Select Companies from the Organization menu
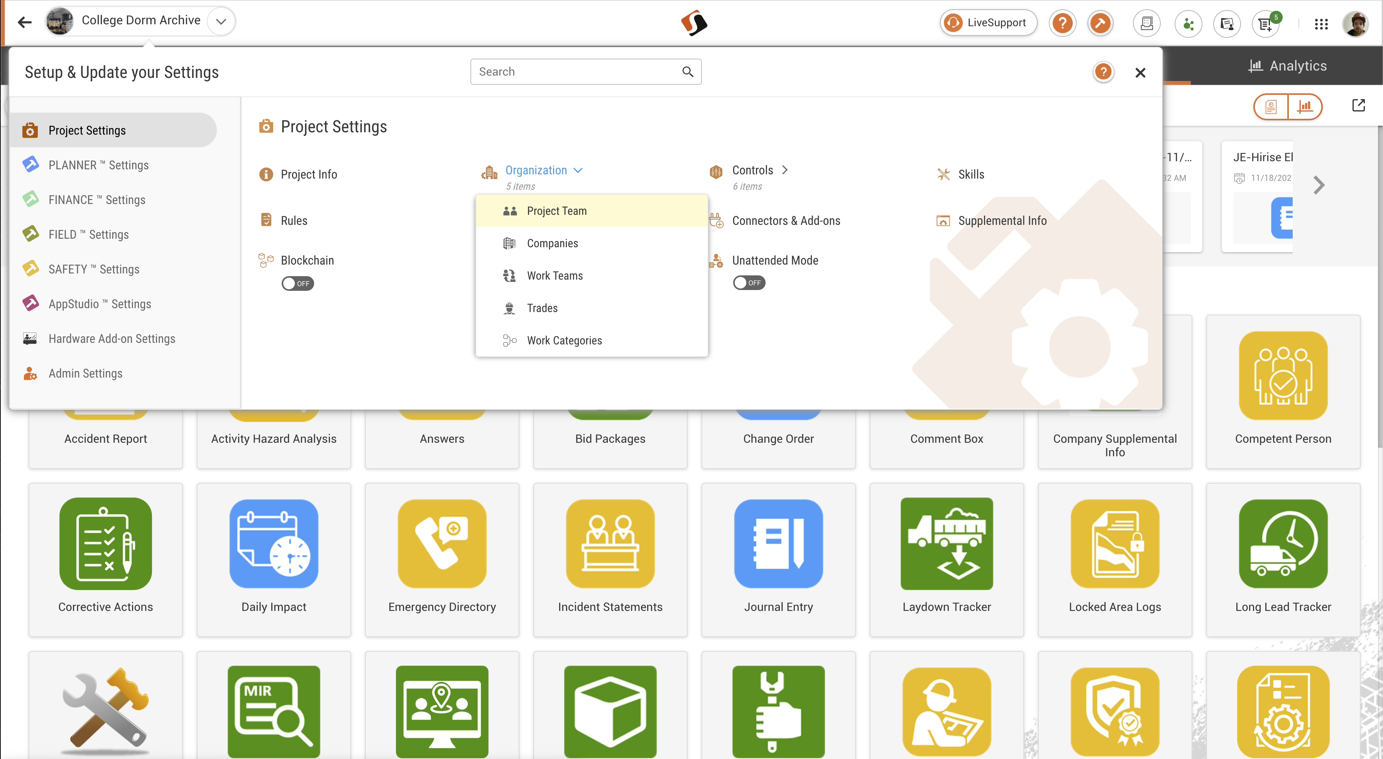 552,243
